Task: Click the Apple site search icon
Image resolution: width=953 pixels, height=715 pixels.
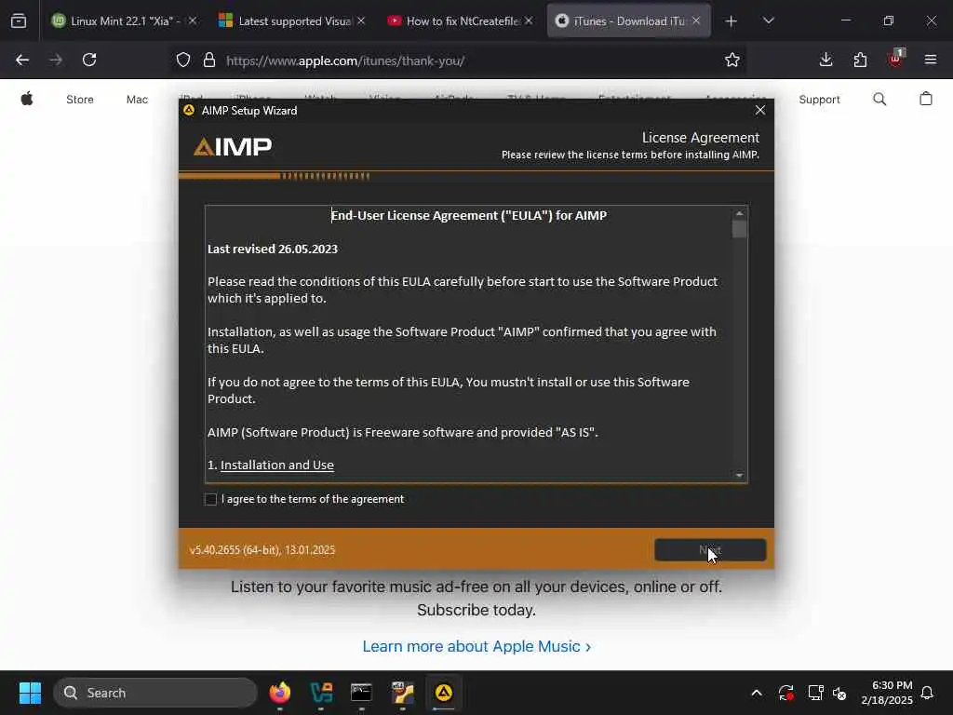Action: coord(879,99)
